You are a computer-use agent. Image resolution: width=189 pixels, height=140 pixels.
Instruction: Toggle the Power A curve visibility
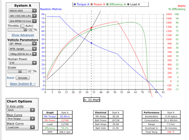pyautogui.click(x=92, y=4)
